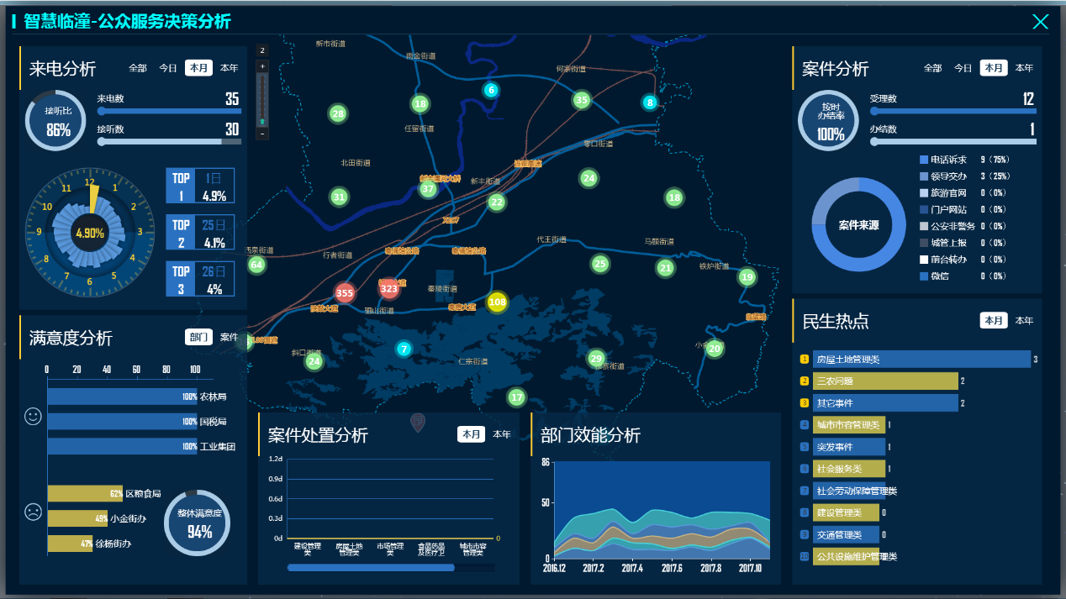Open the TOP 1 card 1日 4.9%
The height and width of the screenshot is (599, 1066).
point(200,187)
